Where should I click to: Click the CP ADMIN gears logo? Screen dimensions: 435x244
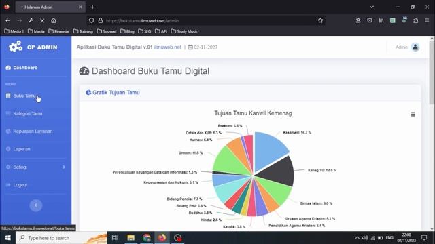click(15, 47)
